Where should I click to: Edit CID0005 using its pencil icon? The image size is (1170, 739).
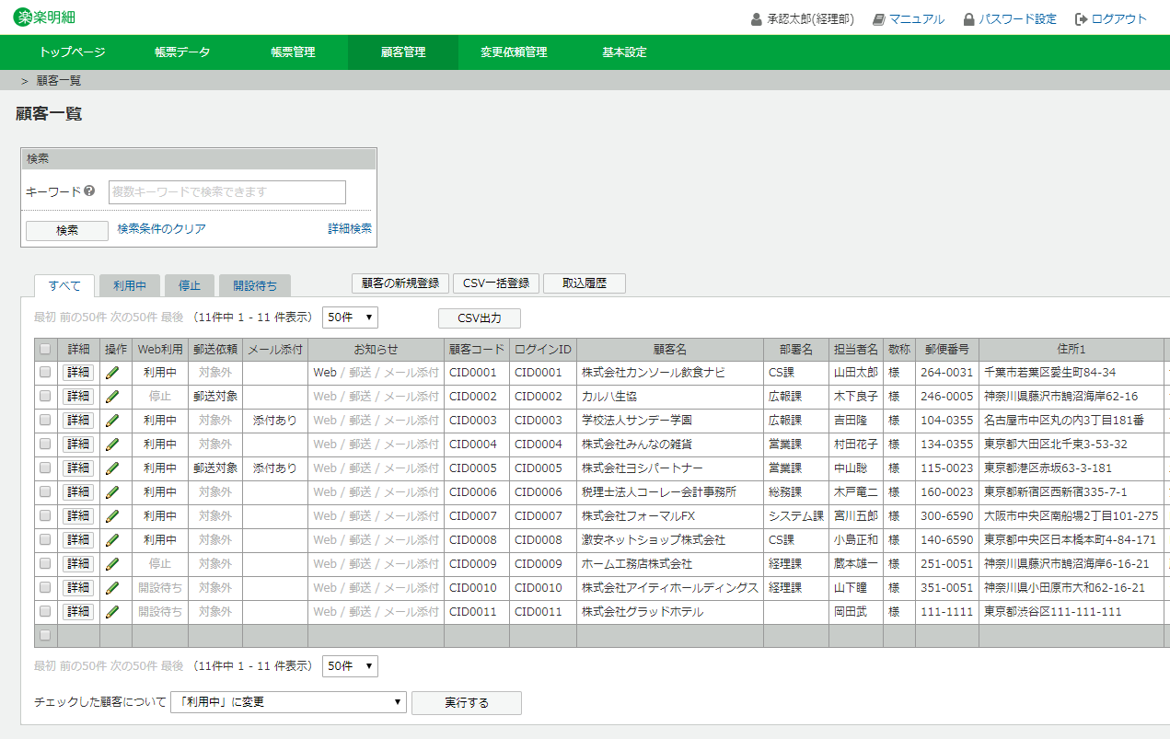[x=113, y=468]
